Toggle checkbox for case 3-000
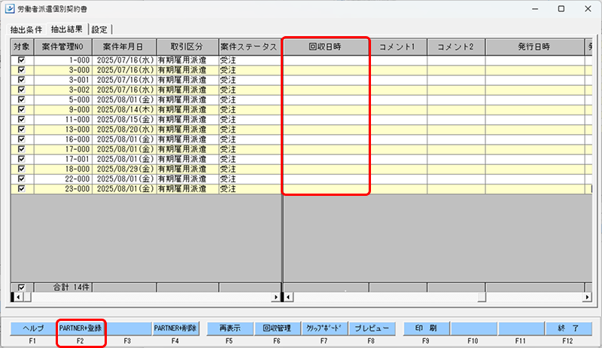 22,70
